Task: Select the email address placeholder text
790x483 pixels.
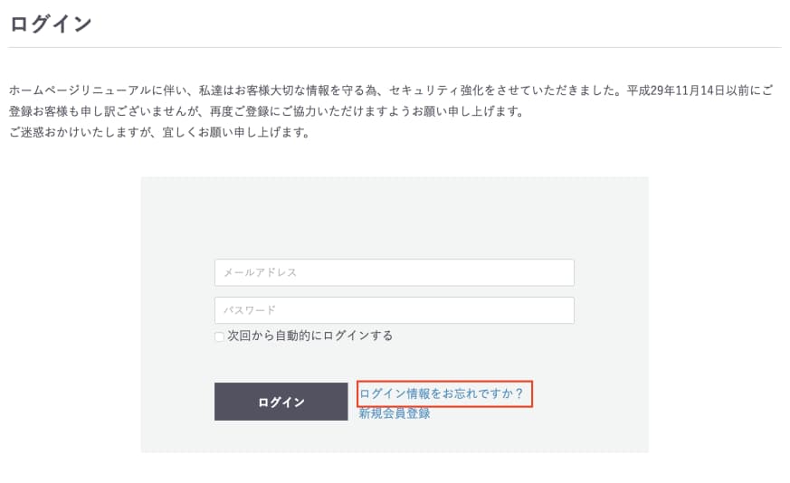Action: click(260, 272)
